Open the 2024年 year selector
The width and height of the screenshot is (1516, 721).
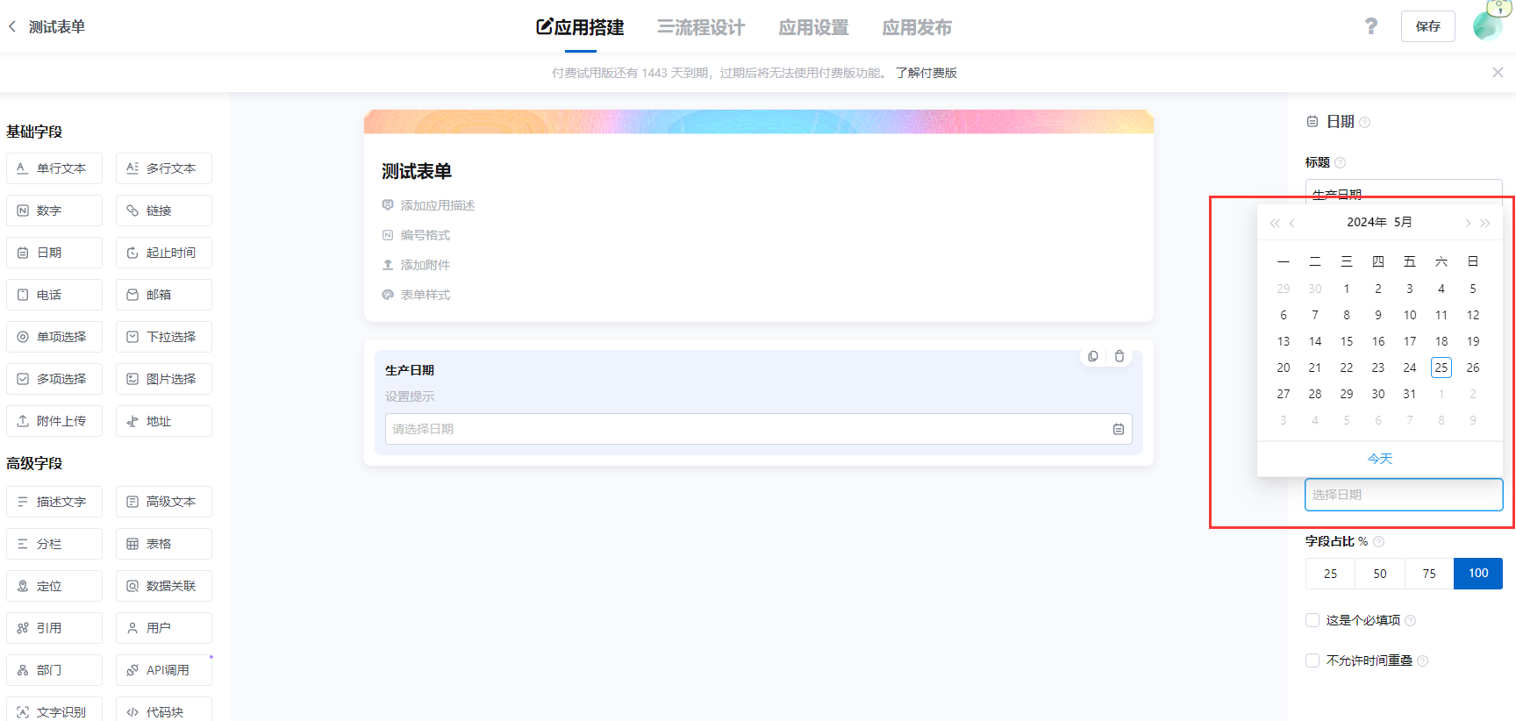click(1367, 222)
